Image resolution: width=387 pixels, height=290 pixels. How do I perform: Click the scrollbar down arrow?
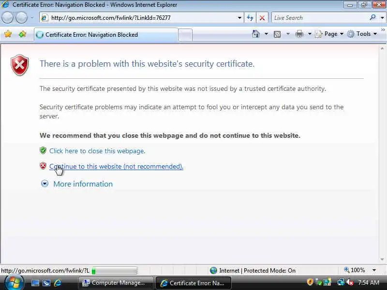pos(382,260)
